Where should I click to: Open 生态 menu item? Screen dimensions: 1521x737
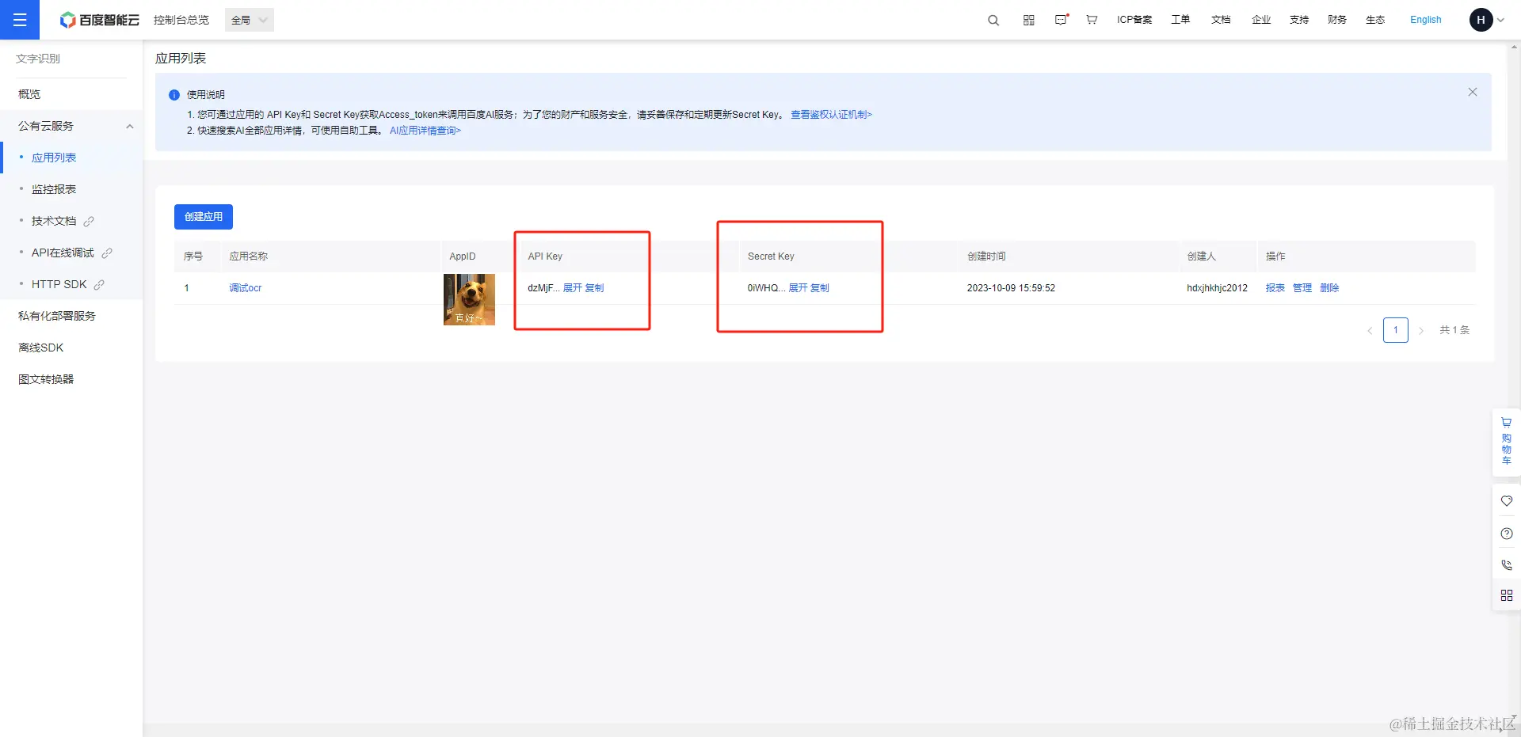tap(1375, 20)
